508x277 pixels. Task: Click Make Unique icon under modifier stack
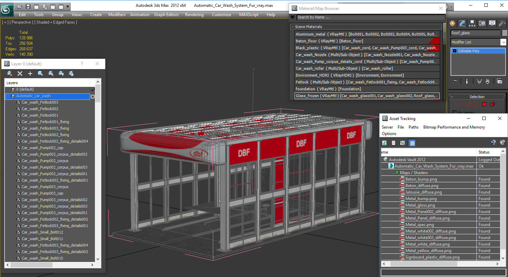pos(479,81)
